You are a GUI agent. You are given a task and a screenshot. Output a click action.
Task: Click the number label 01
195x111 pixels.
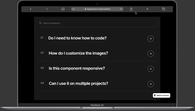click(42, 38)
